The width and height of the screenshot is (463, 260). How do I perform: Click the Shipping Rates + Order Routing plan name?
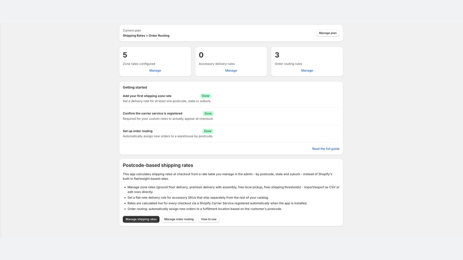146,36
